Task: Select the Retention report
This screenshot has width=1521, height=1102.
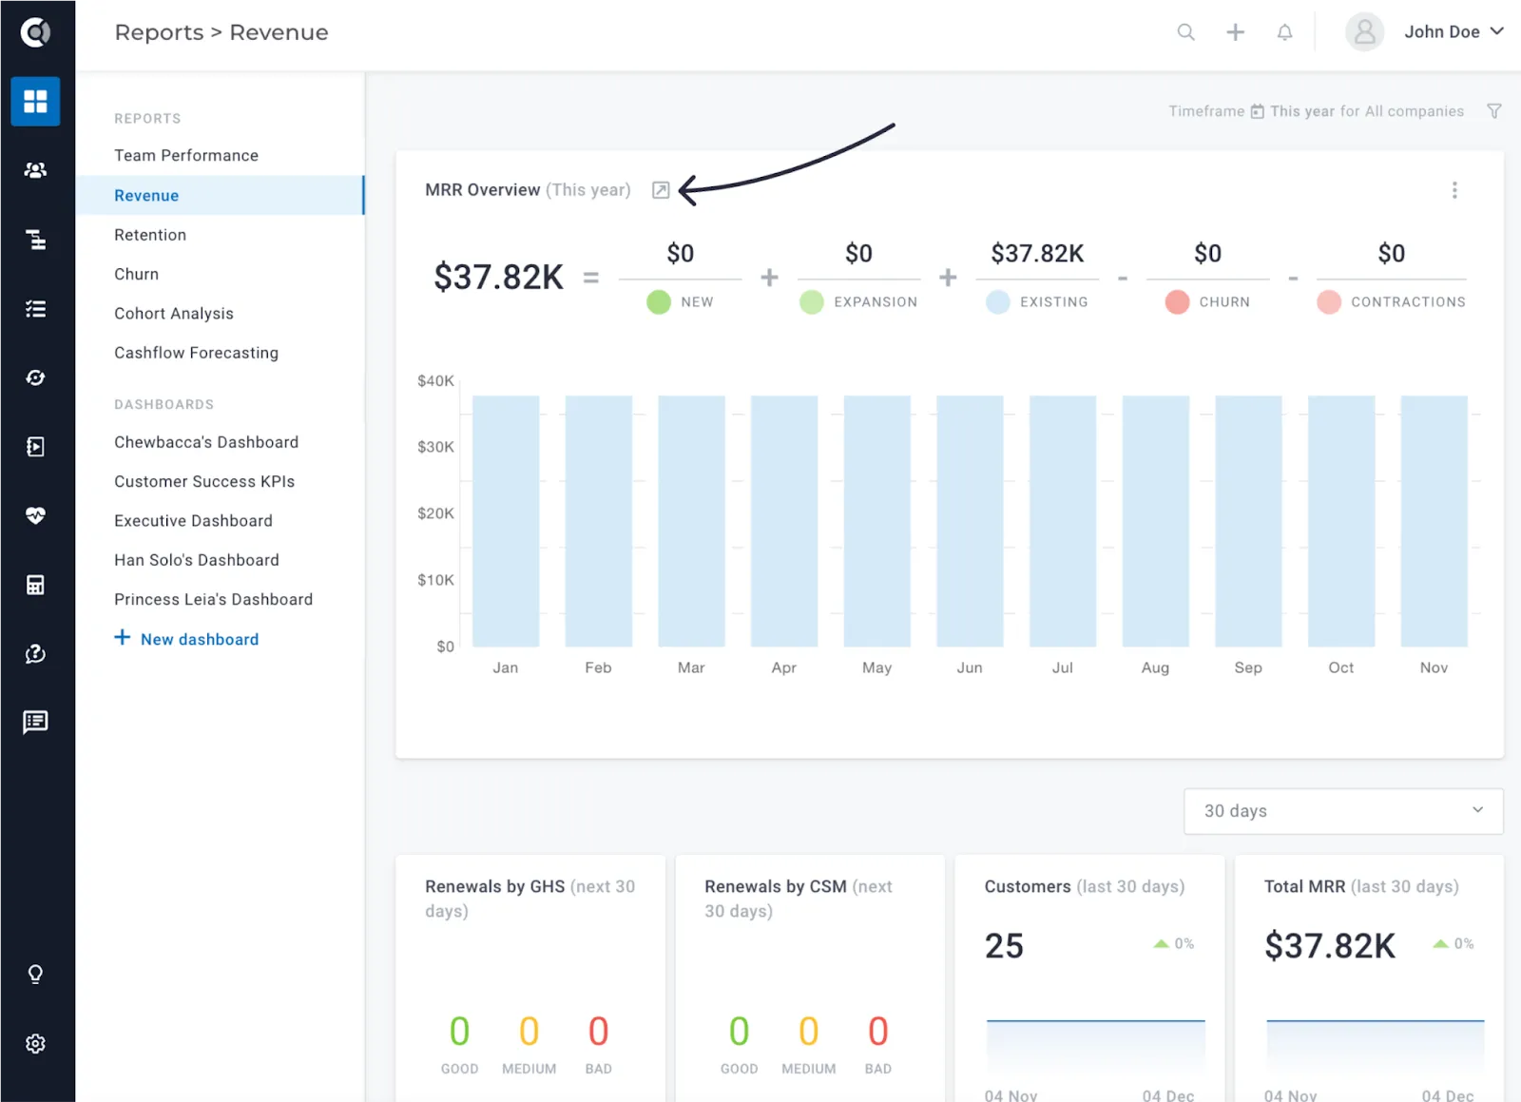Action: 150,235
